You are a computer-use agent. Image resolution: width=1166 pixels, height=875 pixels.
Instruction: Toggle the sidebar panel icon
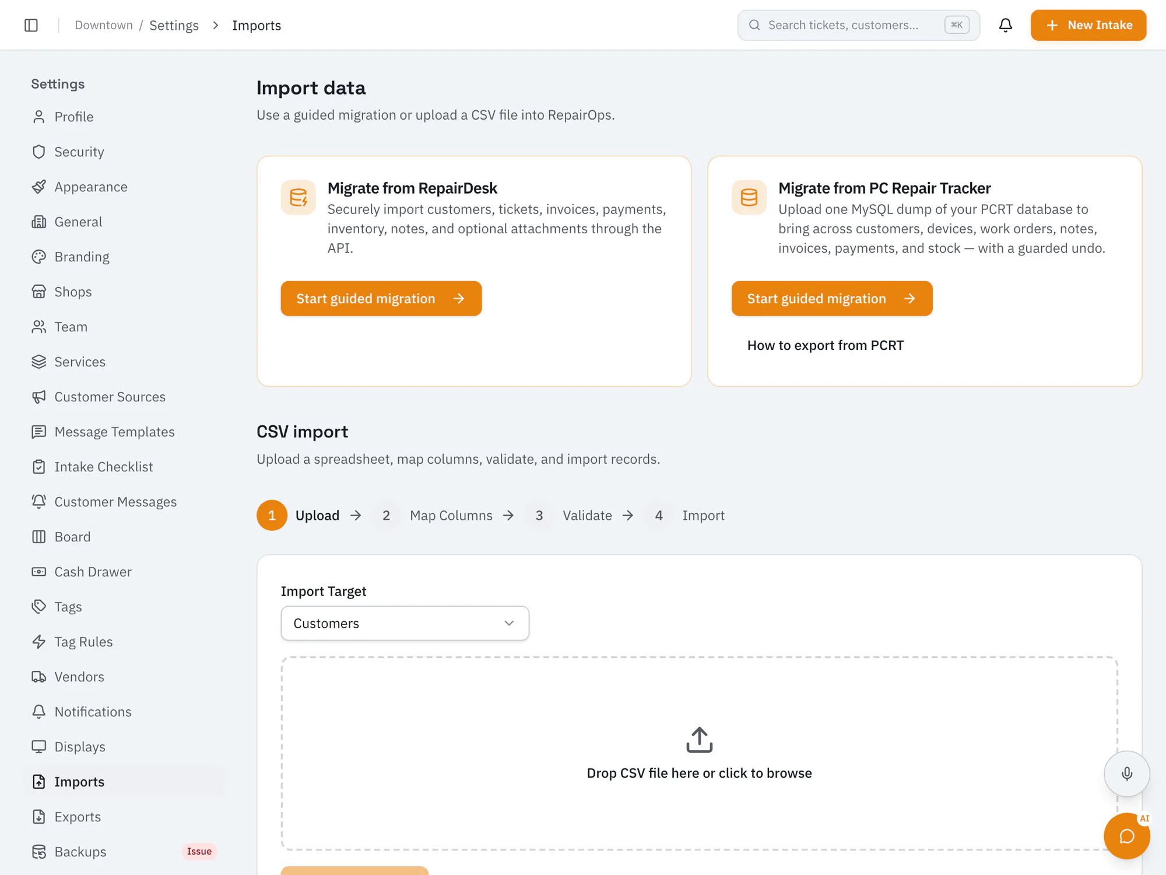tap(31, 25)
